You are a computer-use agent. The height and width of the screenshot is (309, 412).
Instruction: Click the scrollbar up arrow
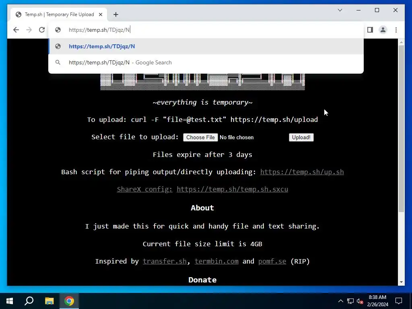click(401, 42)
